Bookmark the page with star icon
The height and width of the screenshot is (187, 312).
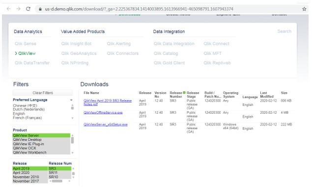(304, 9)
